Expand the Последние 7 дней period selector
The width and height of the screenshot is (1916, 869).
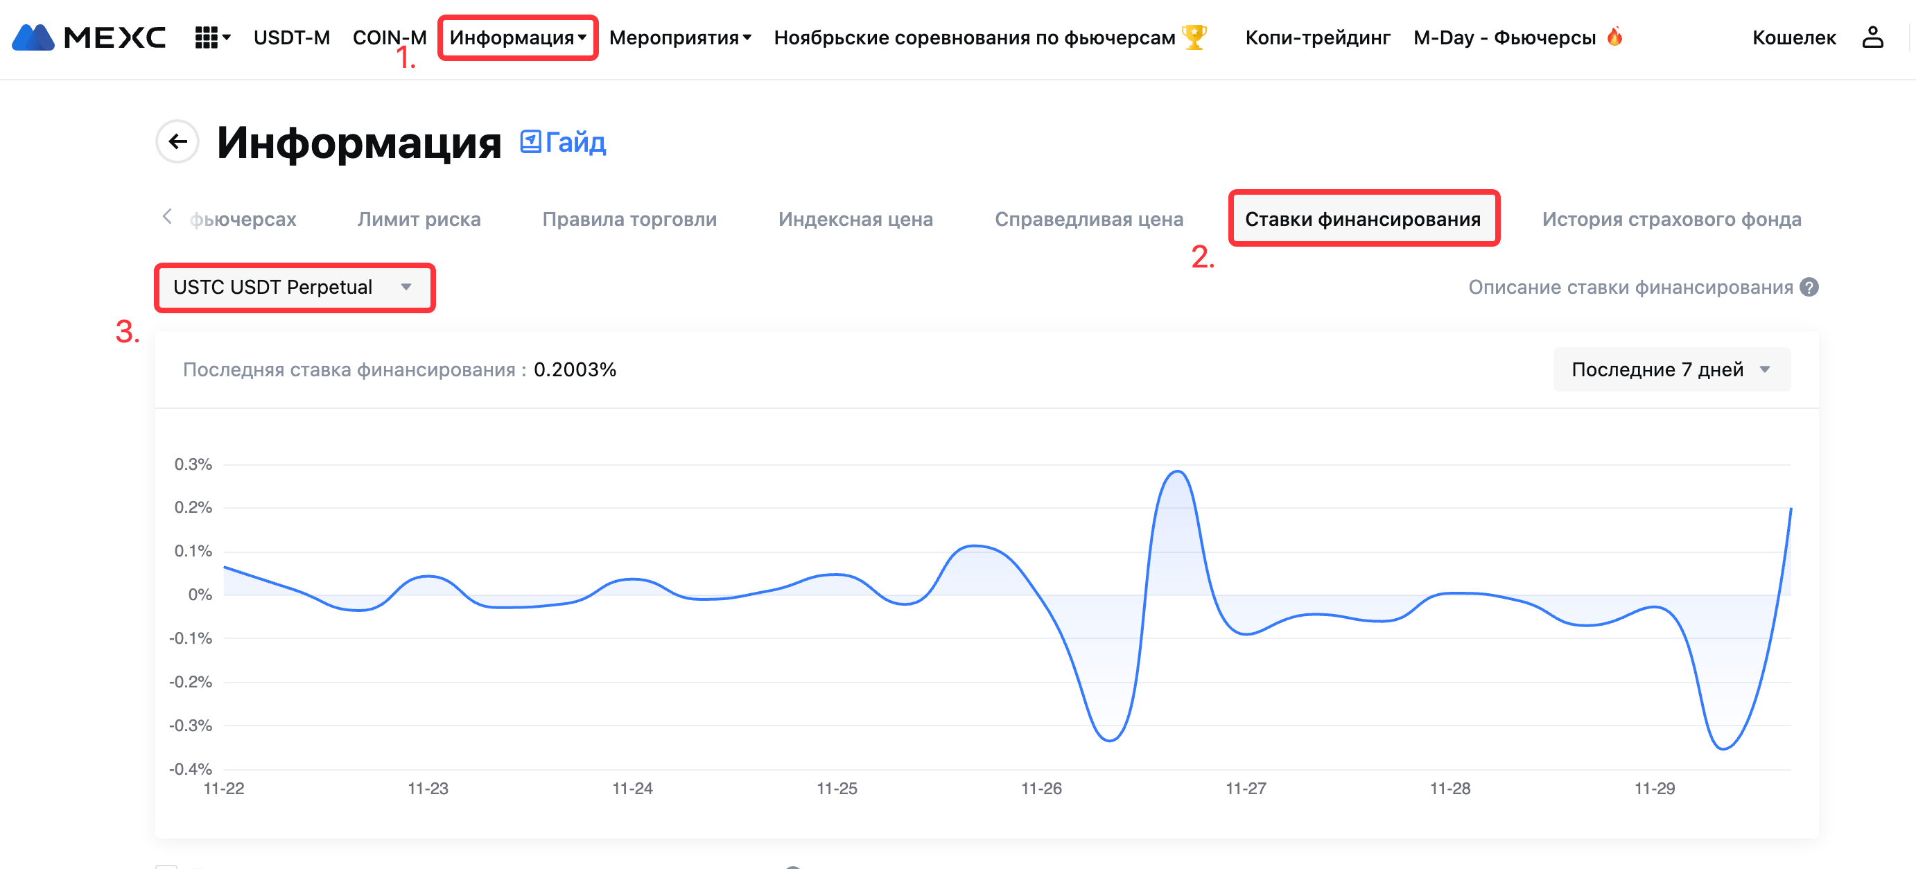tap(1671, 369)
